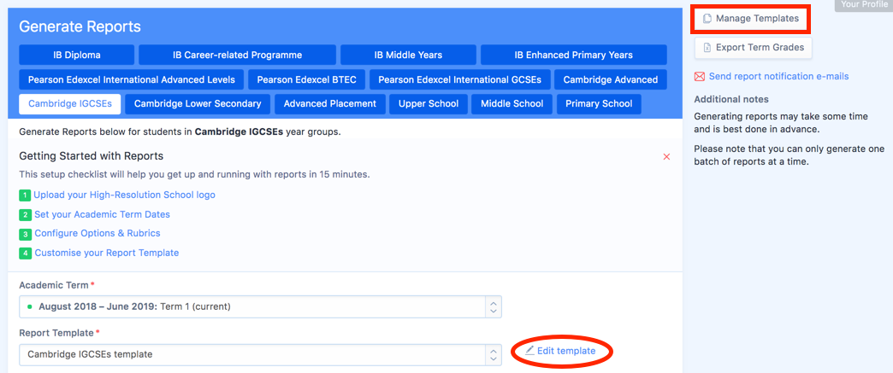Open Pearson Edexcel International GCSEs tab

point(459,79)
